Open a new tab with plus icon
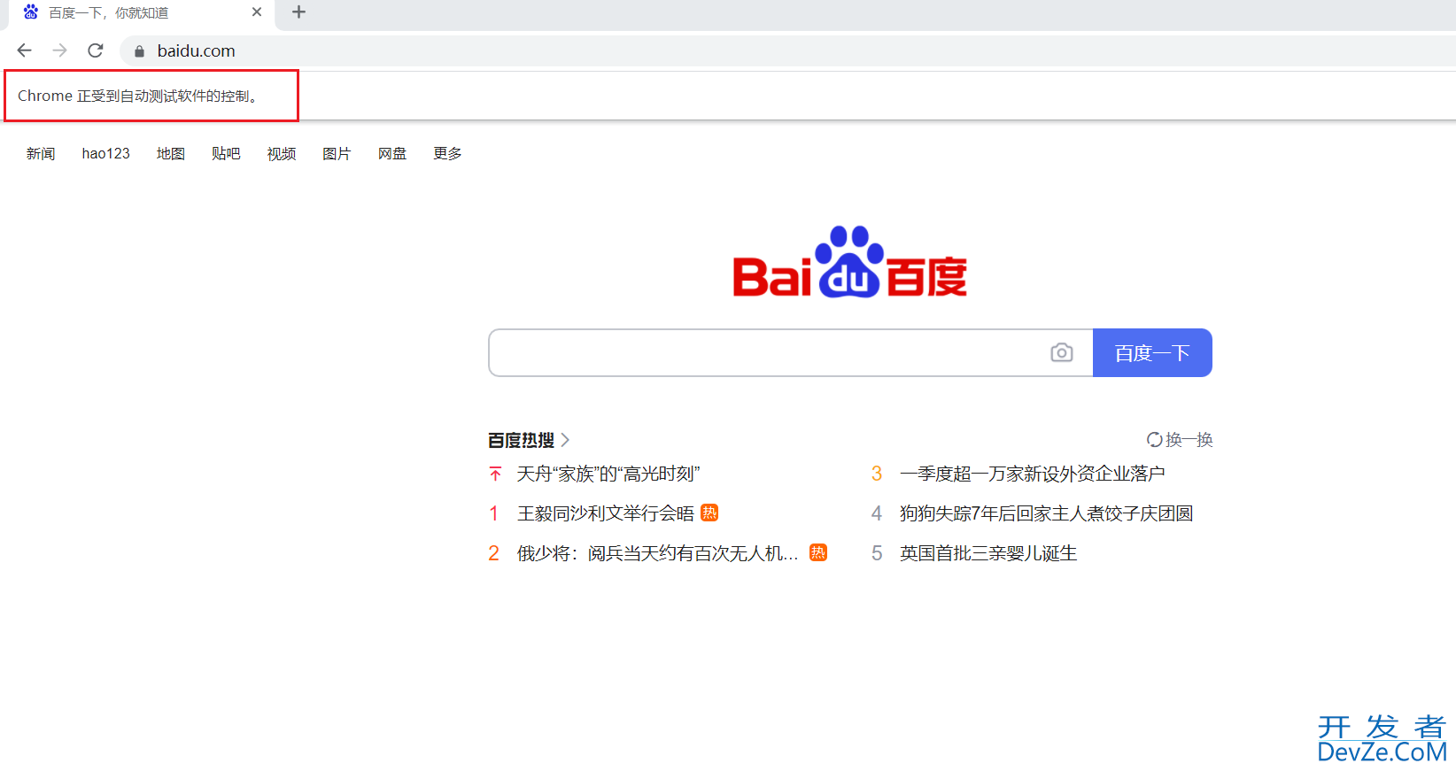 point(298,12)
